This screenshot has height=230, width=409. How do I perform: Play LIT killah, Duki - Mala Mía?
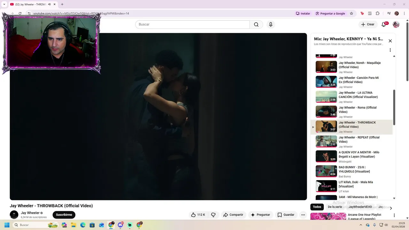pyautogui.click(x=351, y=187)
